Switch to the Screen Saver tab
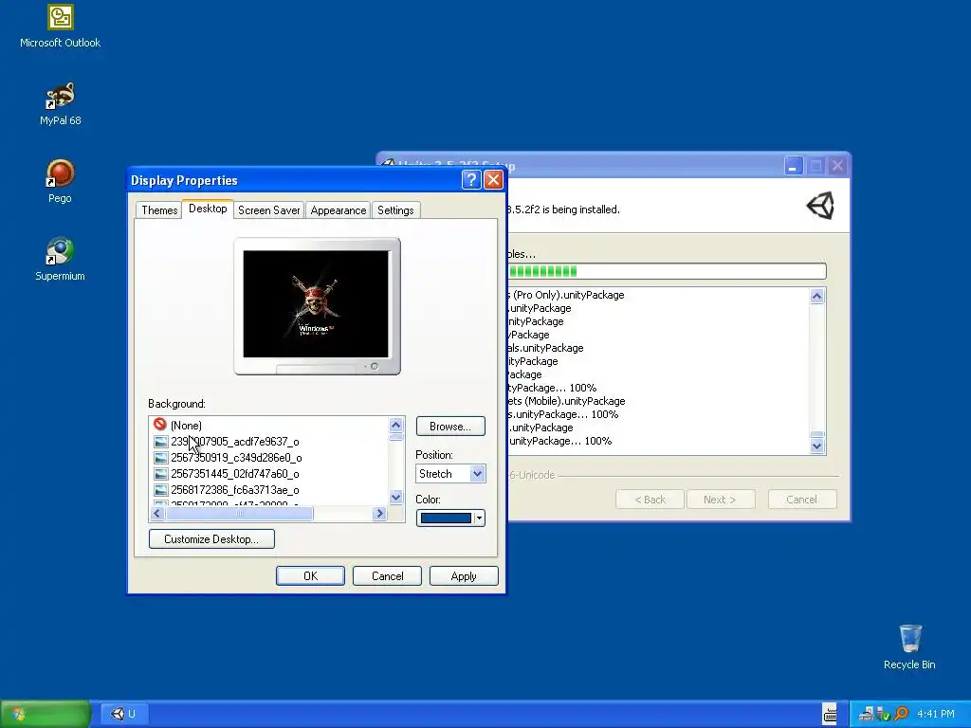Viewport: 971px width, 728px height. [268, 209]
